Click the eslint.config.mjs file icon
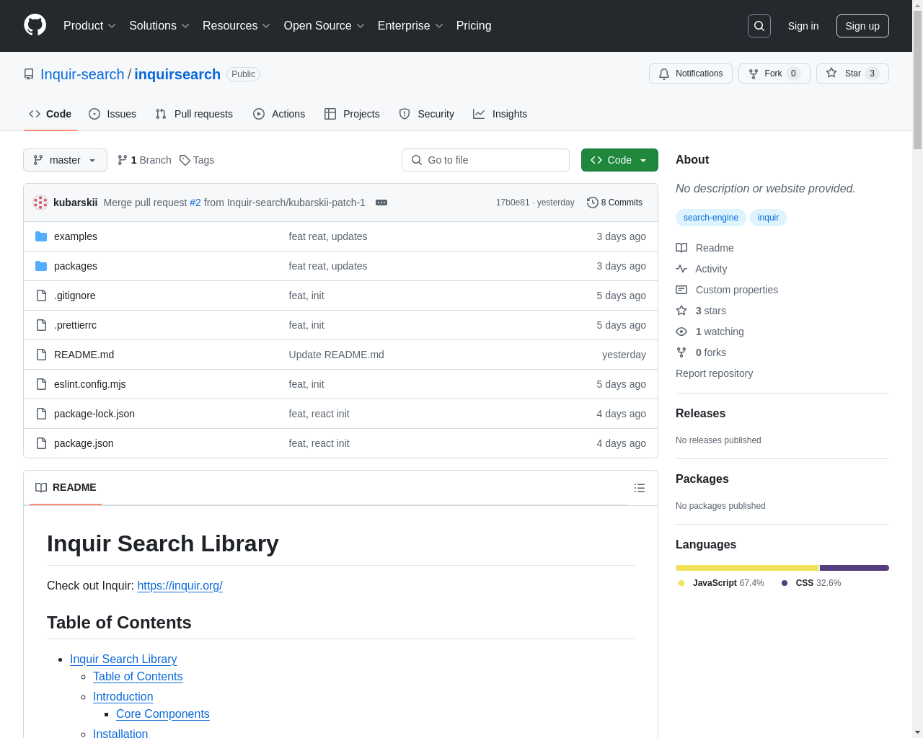 [41, 384]
